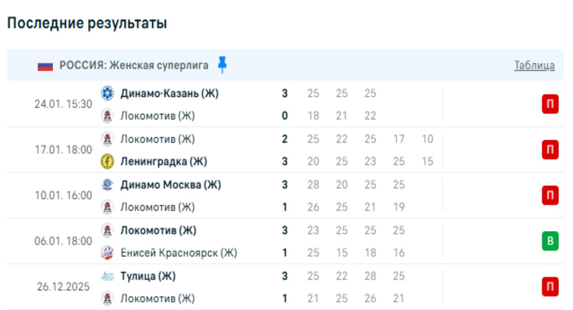
Task: Click the red П badge for 26.12.2025 match
Action: coord(550,287)
